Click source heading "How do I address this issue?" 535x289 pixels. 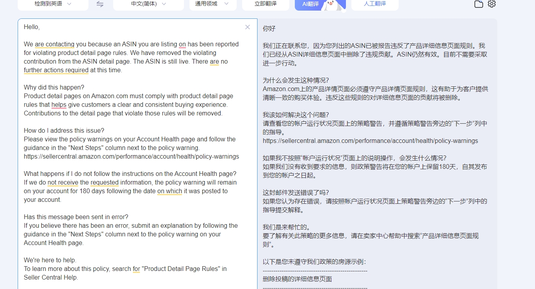pyautogui.click(x=64, y=131)
